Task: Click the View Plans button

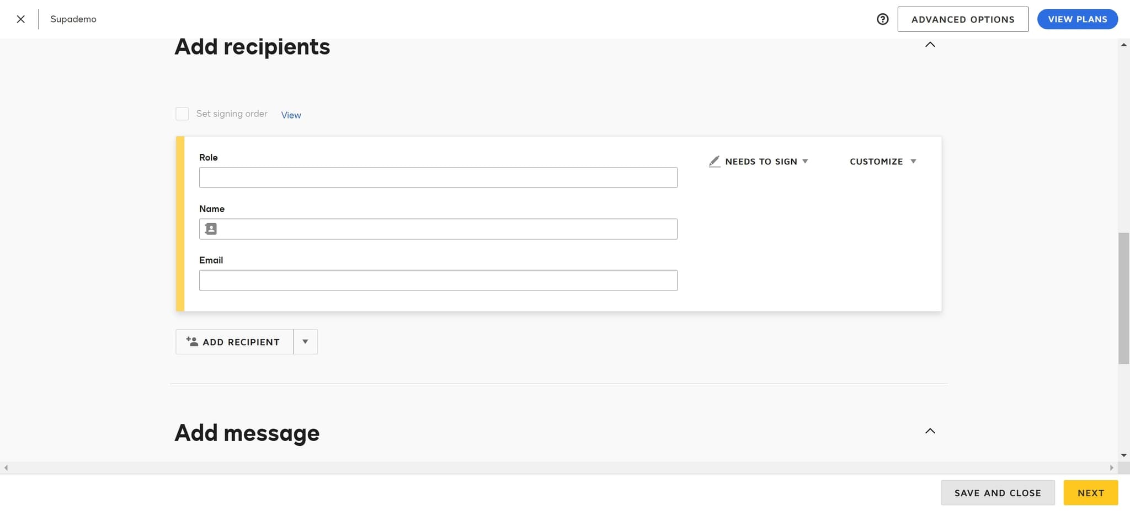Action: click(x=1077, y=19)
